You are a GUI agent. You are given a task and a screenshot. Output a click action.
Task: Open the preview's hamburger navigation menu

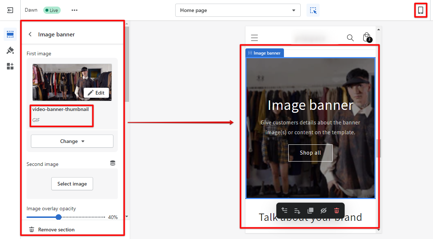pyautogui.click(x=254, y=37)
